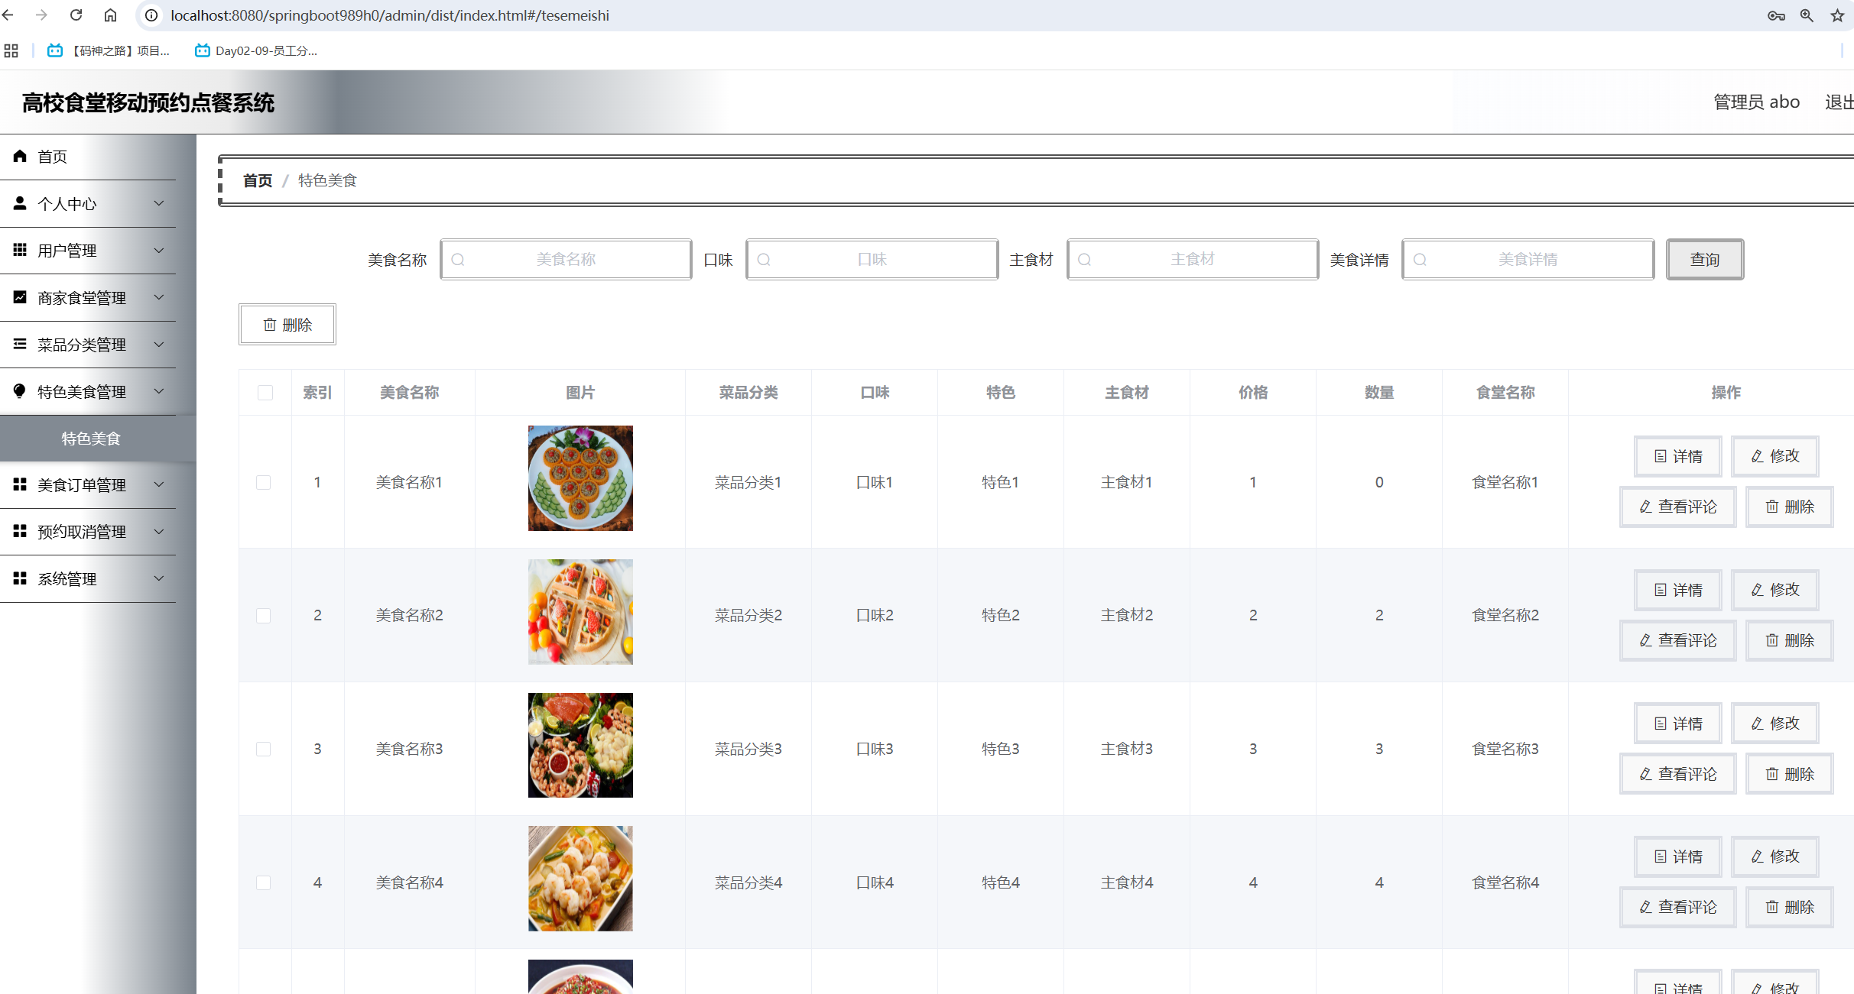Viewport: 1854px width, 994px height.
Task: Click the seafood image for 美食名称3
Action: (x=580, y=745)
